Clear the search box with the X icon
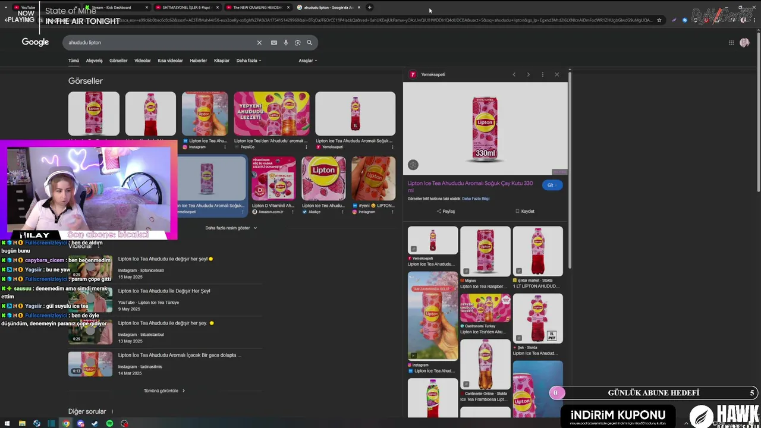The image size is (761, 428). click(x=259, y=43)
